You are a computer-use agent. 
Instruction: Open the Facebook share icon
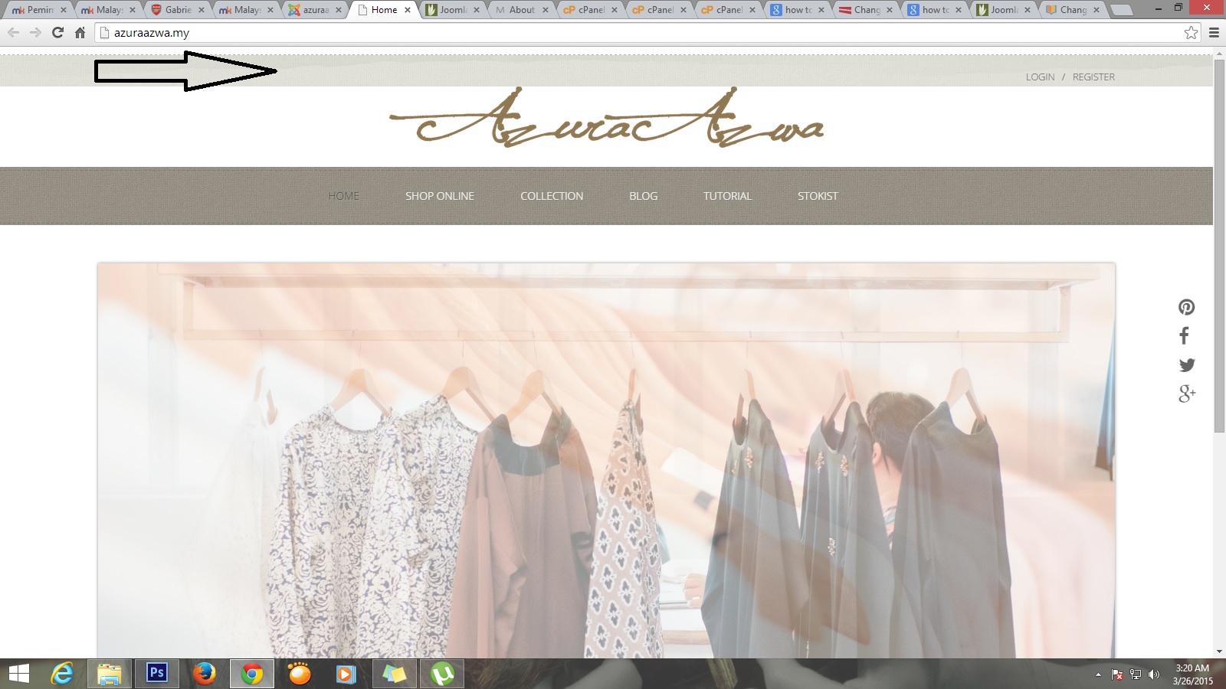(1185, 335)
